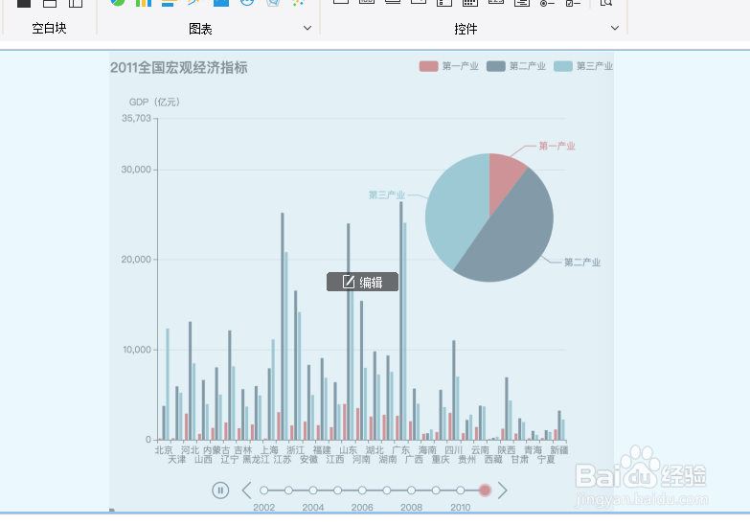Click the 第一产业 legend text
Viewport: 750px width, 525px height.
point(460,66)
